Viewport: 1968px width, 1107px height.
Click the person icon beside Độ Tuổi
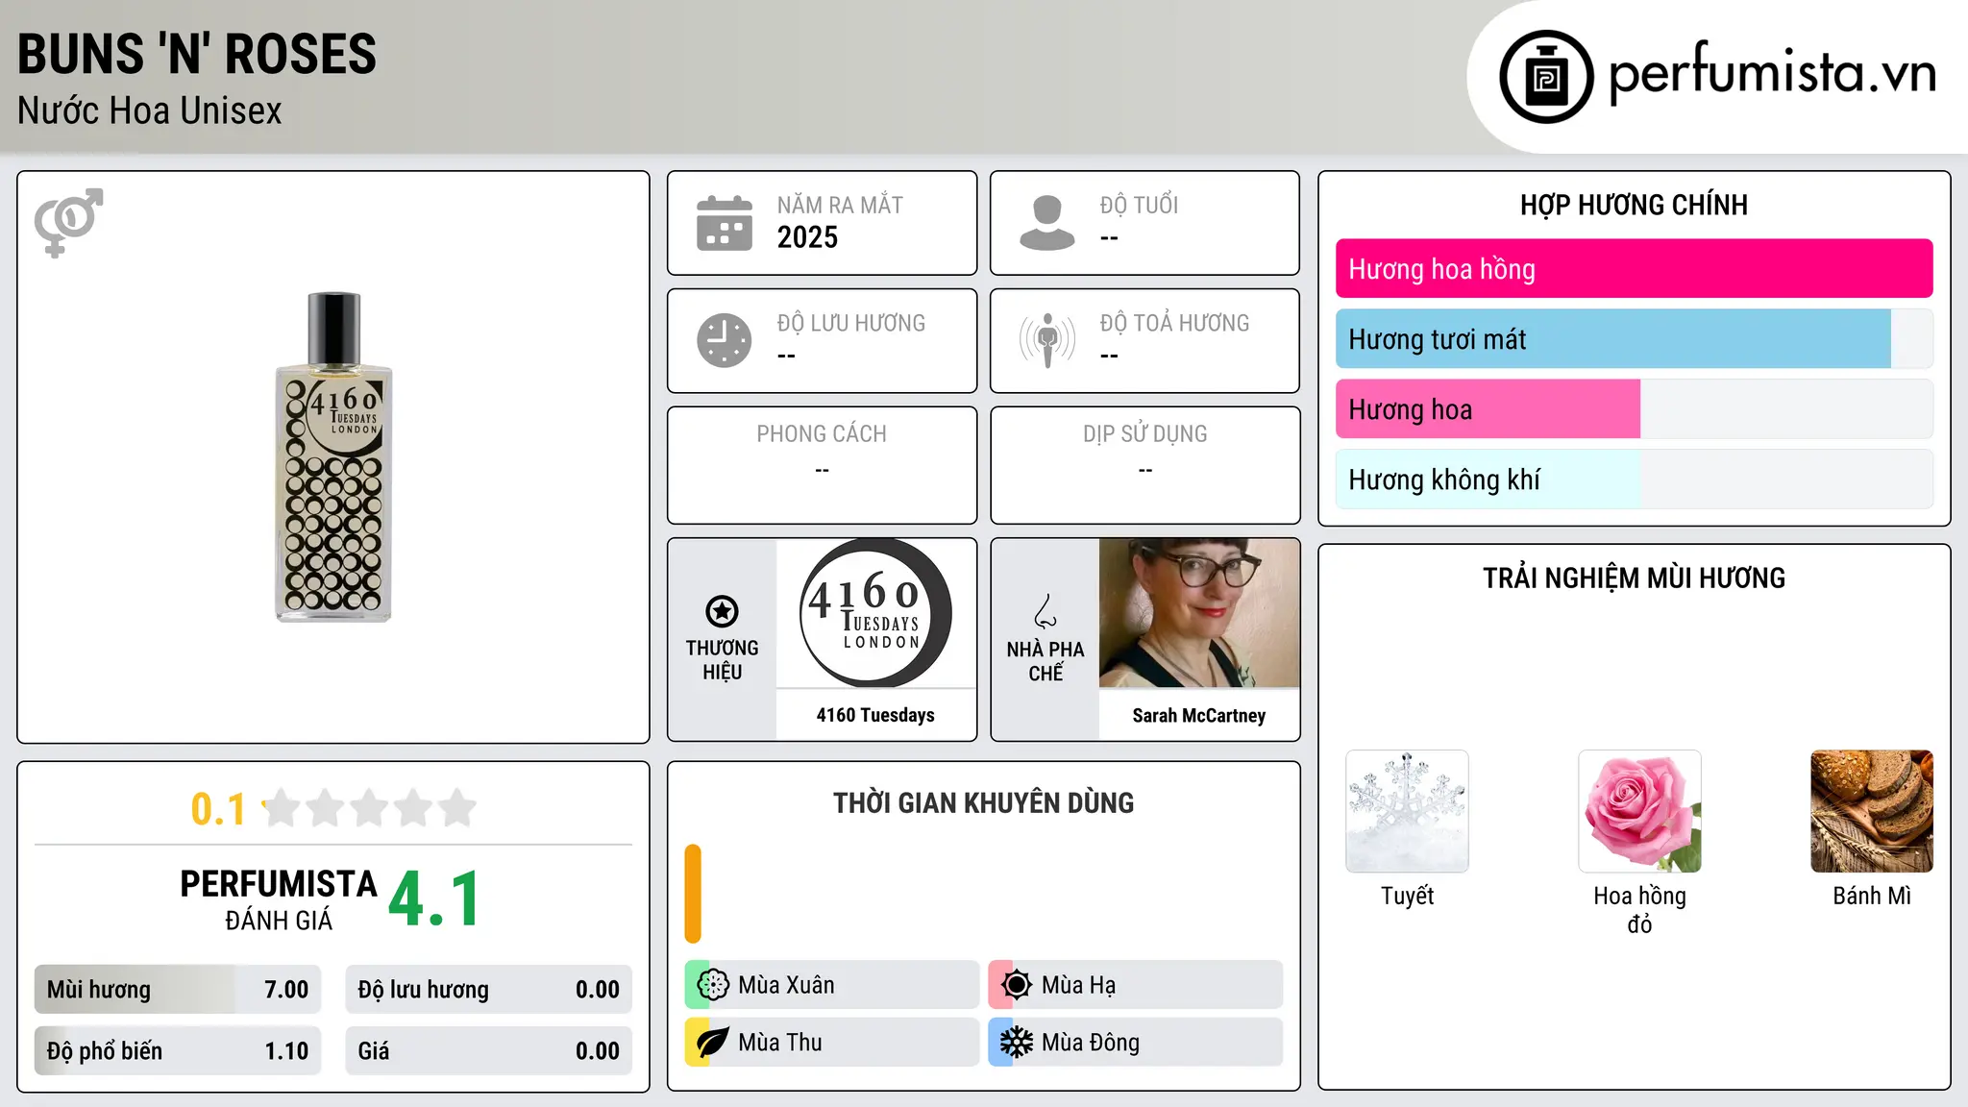pyautogui.click(x=1047, y=223)
